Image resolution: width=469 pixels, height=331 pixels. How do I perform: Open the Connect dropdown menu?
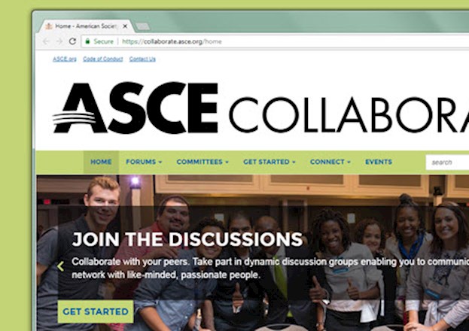[x=330, y=162]
